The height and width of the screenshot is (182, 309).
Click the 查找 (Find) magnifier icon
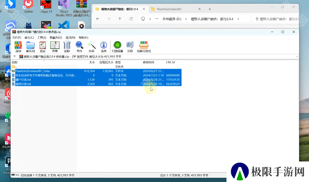(79, 47)
